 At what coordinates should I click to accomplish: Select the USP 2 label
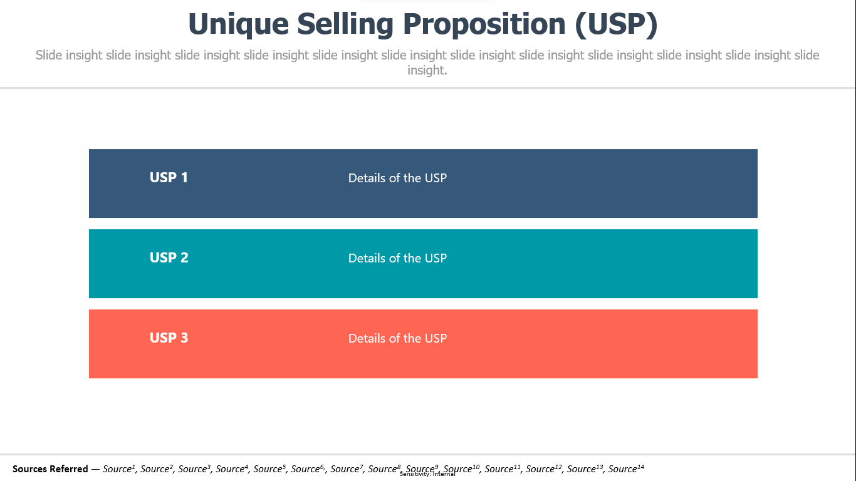click(x=169, y=257)
